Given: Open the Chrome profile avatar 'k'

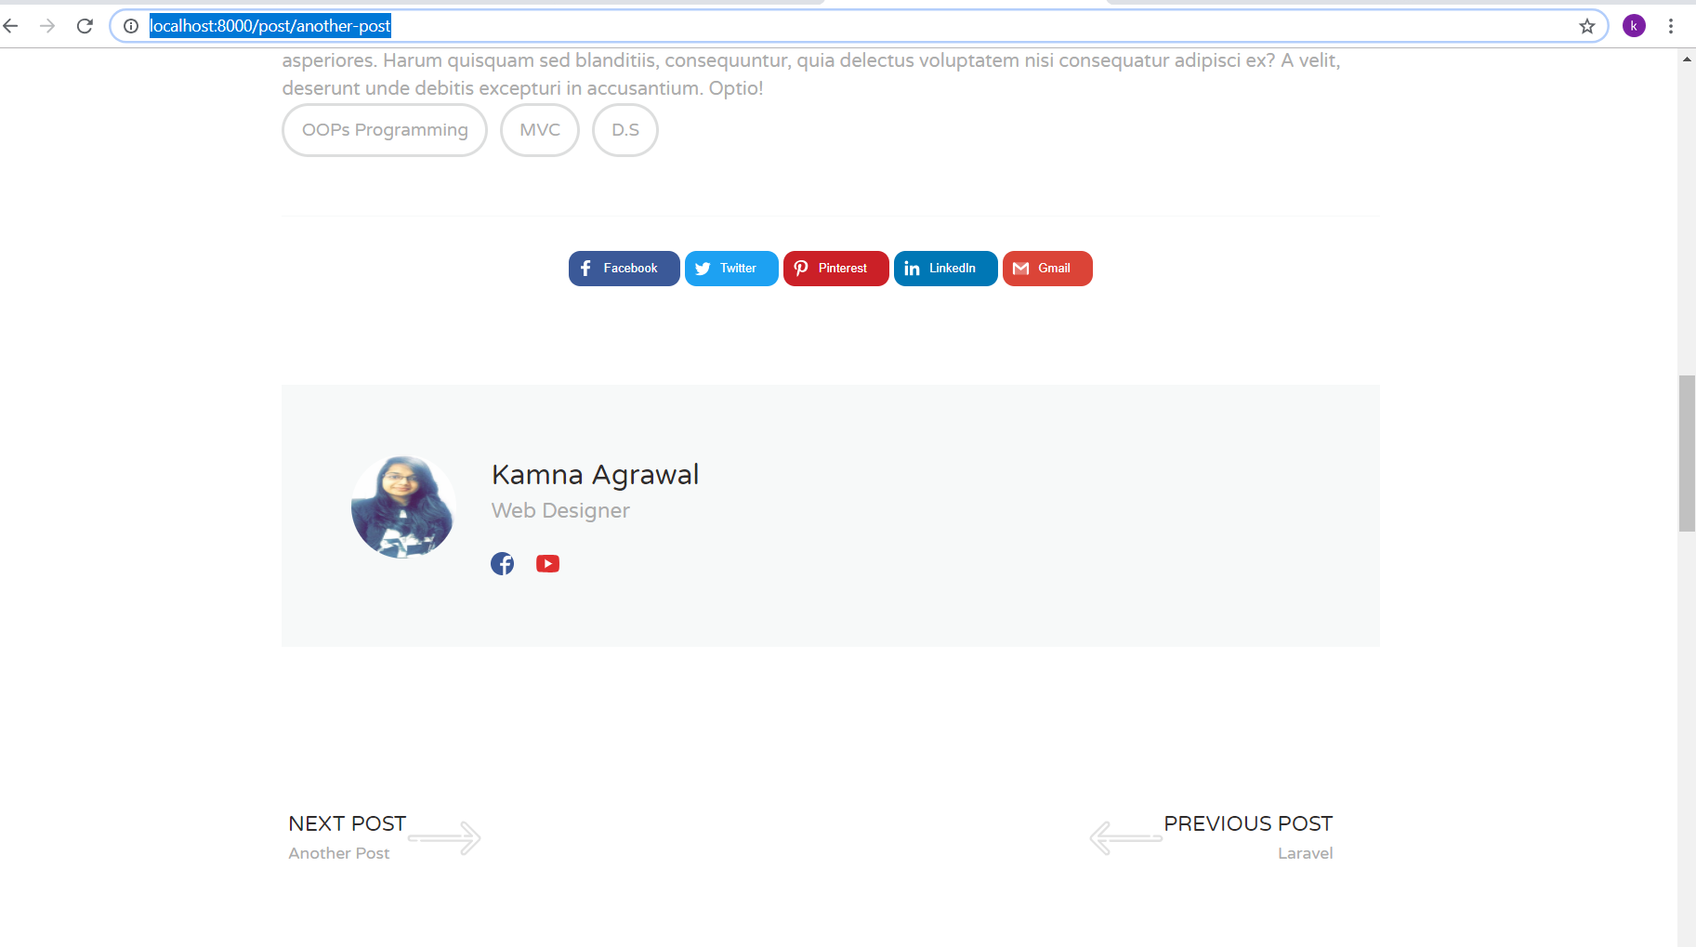Looking at the screenshot, I should tap(1633, 25).
